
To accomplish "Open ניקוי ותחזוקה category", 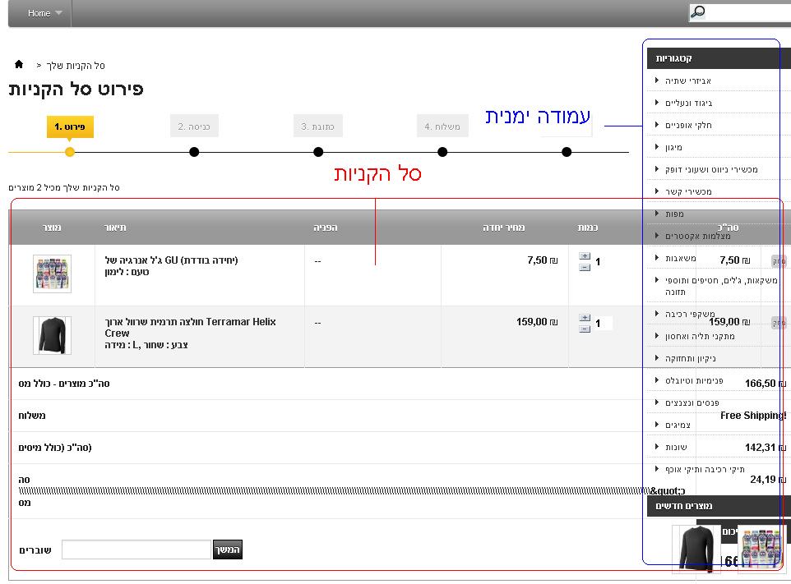I will pyautogui.click(x=690, y=358).
